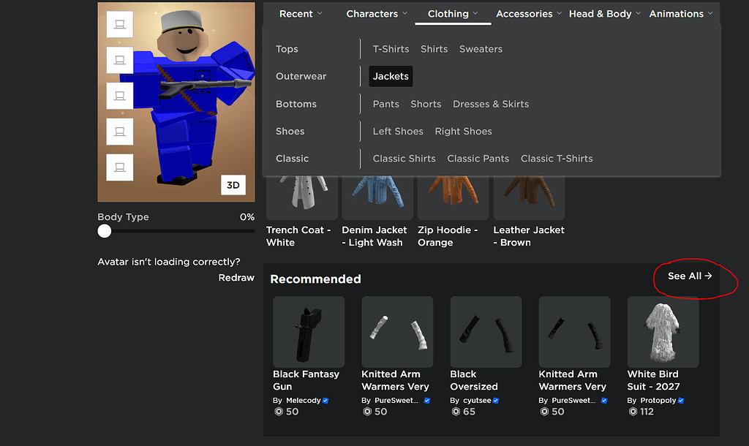This screenshot has height=446, width=749.
Task: Open the Trench Coat - White thumbnail
Action: point(301,194)
